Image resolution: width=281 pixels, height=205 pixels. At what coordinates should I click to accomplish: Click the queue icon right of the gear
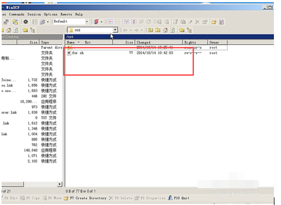[35, 22]
